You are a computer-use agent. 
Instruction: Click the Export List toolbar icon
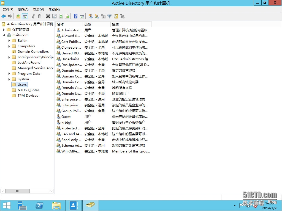(67, 16)
